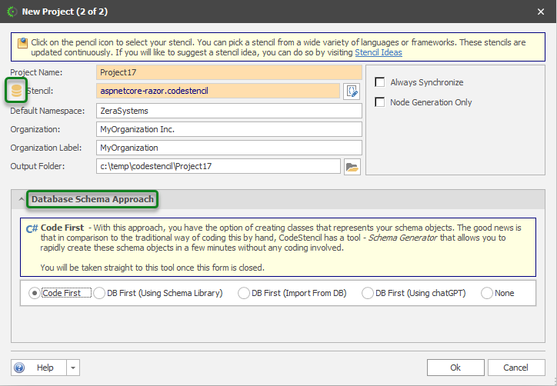The width and height of the screenshot is (557, 386).
Task: Click the CodeStencil app icon in title bar
Action: click(x=12, y=11)
